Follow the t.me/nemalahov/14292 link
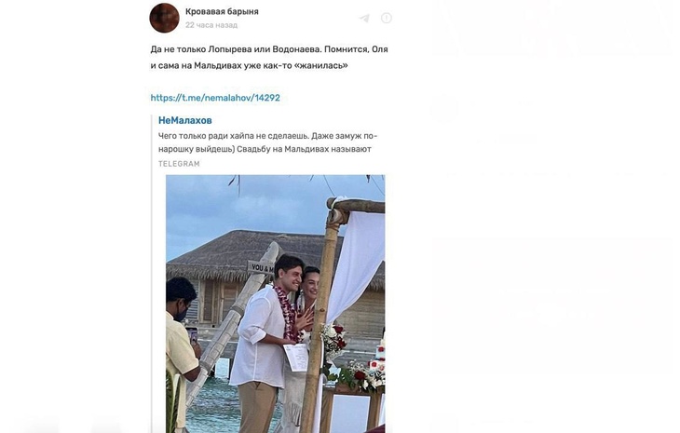This screenshot has height=433, width=680. pyautogui.click(x=215, y=98)
